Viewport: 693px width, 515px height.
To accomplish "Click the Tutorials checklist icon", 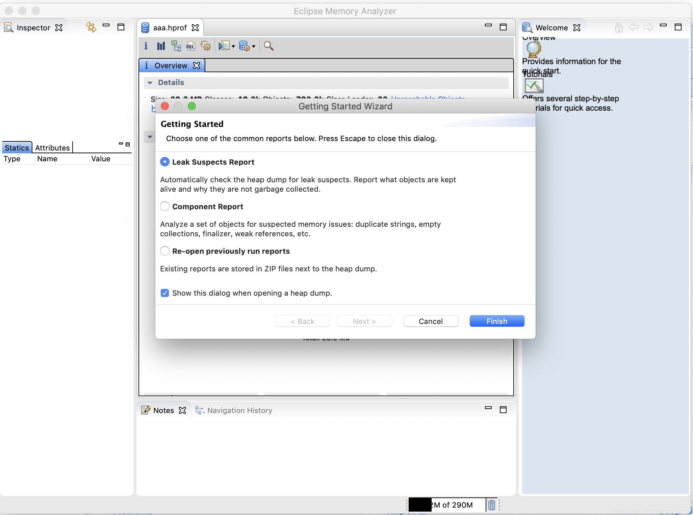I will click(x=534, y=86).
